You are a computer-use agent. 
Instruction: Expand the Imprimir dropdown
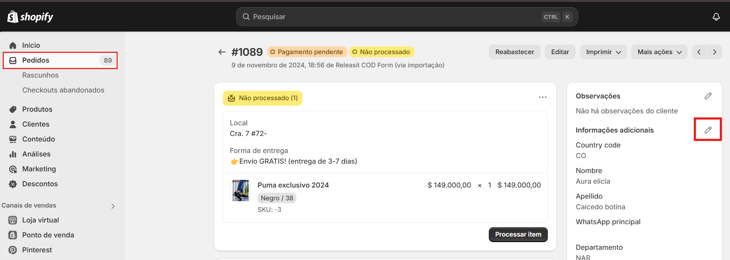click(x=603, y=52)
